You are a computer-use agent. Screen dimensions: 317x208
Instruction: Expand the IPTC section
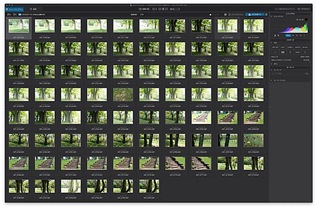272,64
